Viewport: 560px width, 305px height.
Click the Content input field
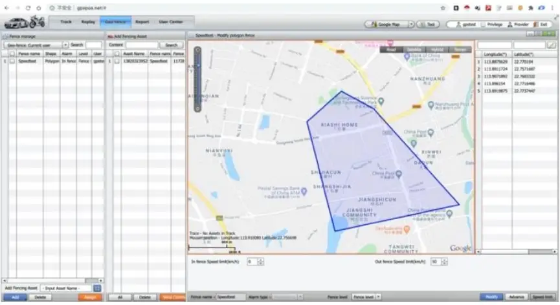pos(142,45)
